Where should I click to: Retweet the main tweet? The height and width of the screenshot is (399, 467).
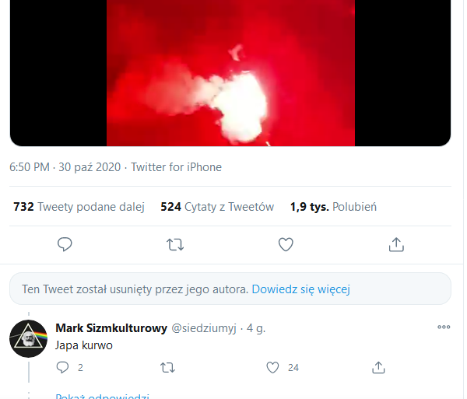pos(176,245)
